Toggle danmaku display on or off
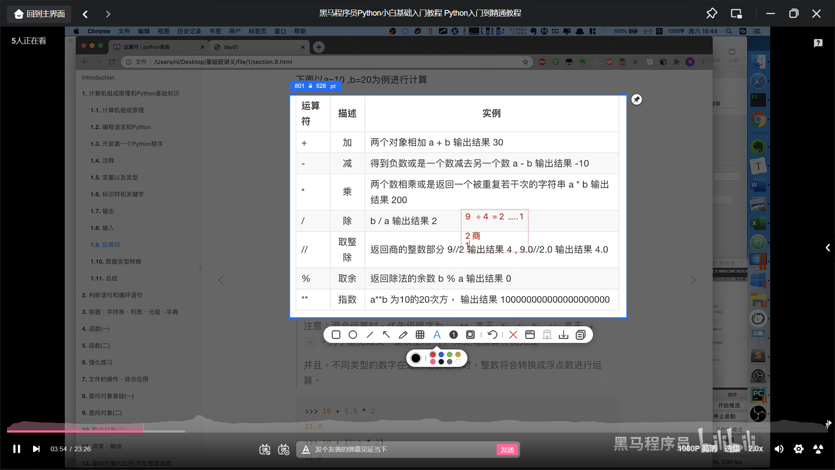Viewport: 835px width, 470px height. point(264,450)
